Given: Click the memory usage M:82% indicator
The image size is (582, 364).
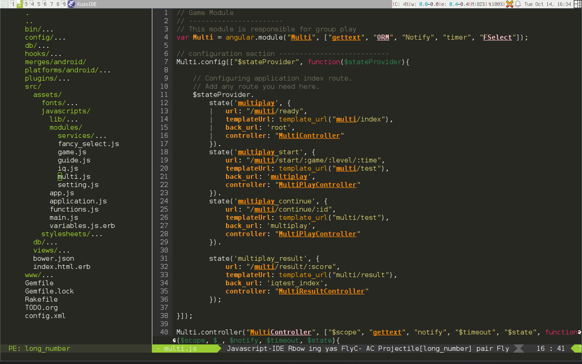Looking at the screenshot, I should click(479, 4).
